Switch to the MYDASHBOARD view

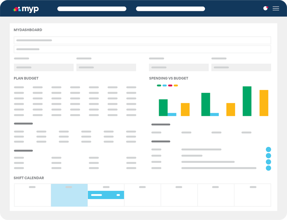pos(28,30)
